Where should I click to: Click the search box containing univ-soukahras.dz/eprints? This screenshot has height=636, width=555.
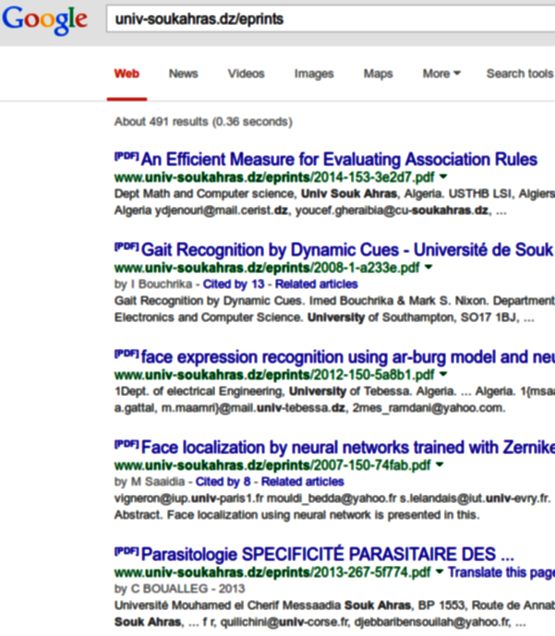331,18
